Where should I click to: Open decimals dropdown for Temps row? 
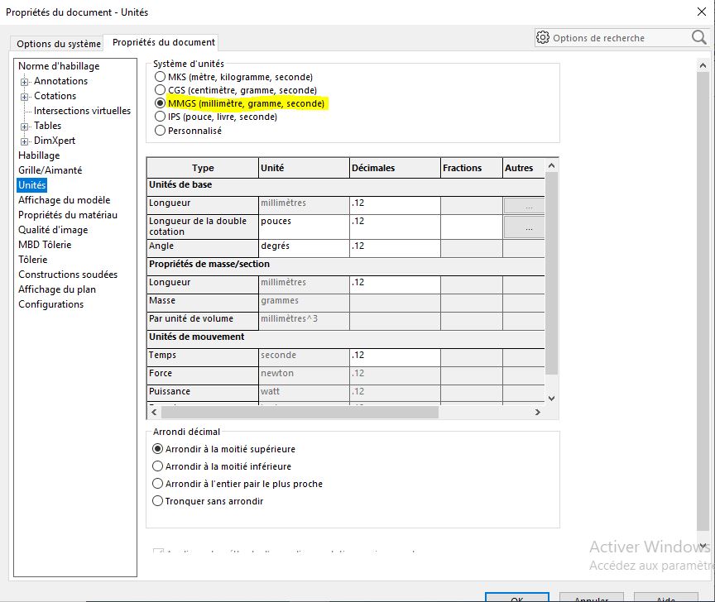[395, 357]
